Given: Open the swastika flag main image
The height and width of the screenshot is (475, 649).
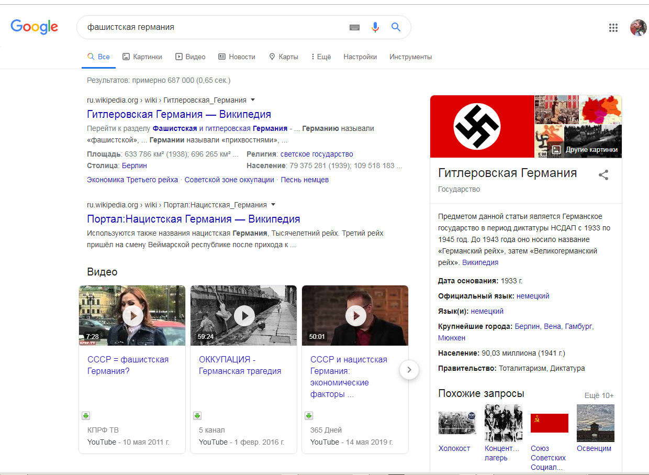Looking at the screenshot, I should click(x=482, y=126).
